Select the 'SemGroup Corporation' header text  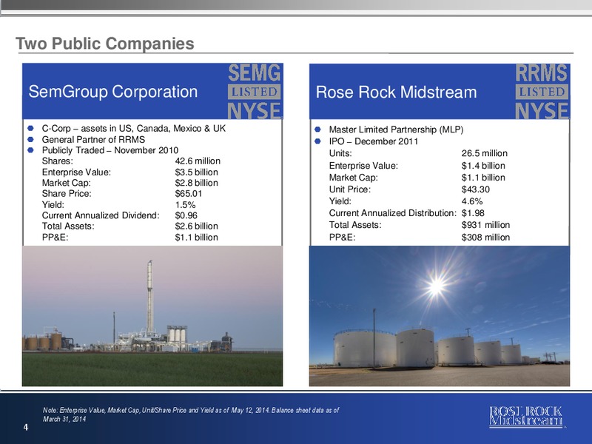(113, 92)
